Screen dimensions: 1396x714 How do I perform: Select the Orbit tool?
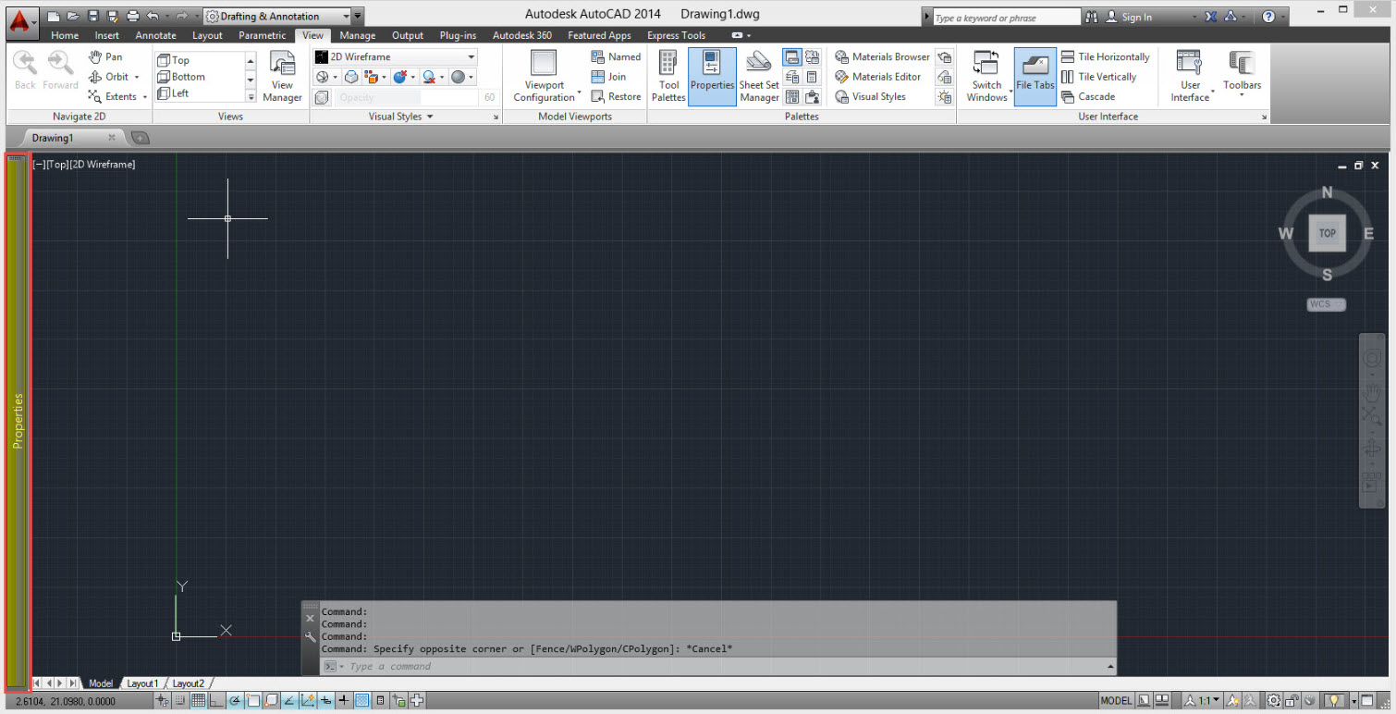108,77
